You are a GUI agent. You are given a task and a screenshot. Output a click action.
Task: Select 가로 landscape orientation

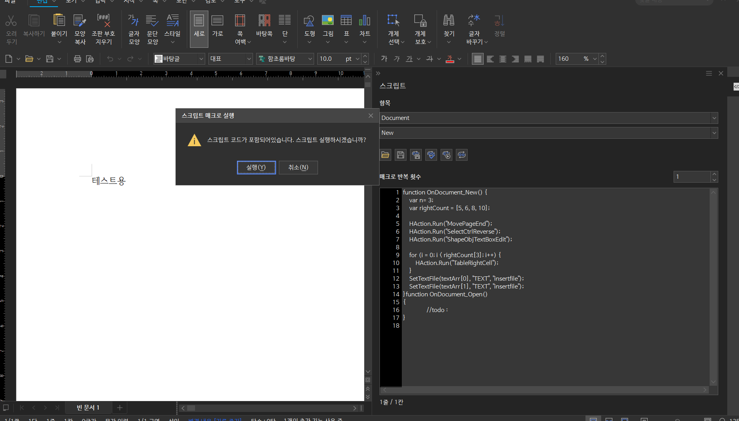[x=217, y=25]
